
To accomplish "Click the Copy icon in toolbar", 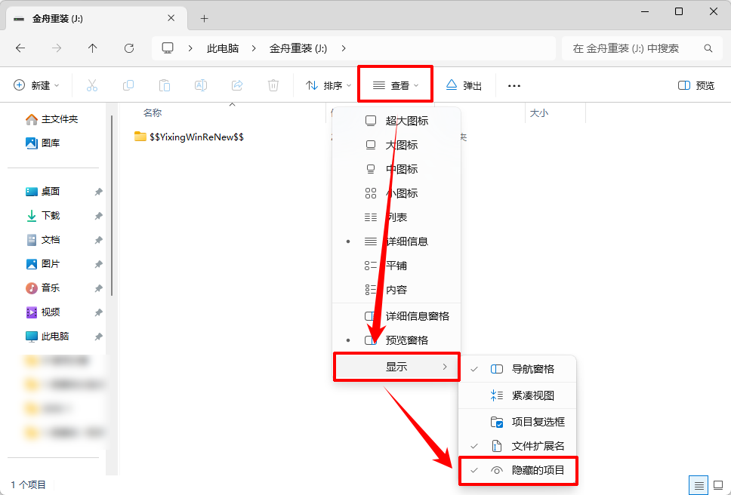I will point(128,85).
